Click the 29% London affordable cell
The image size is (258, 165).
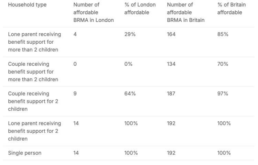130,34
